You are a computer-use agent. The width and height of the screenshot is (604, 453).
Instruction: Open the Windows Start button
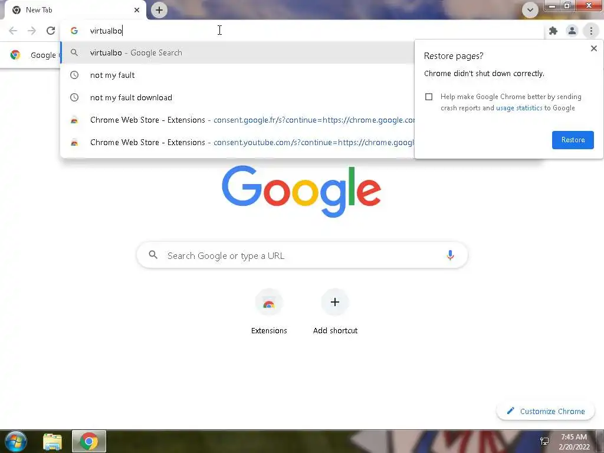click(x=16, y=441)
